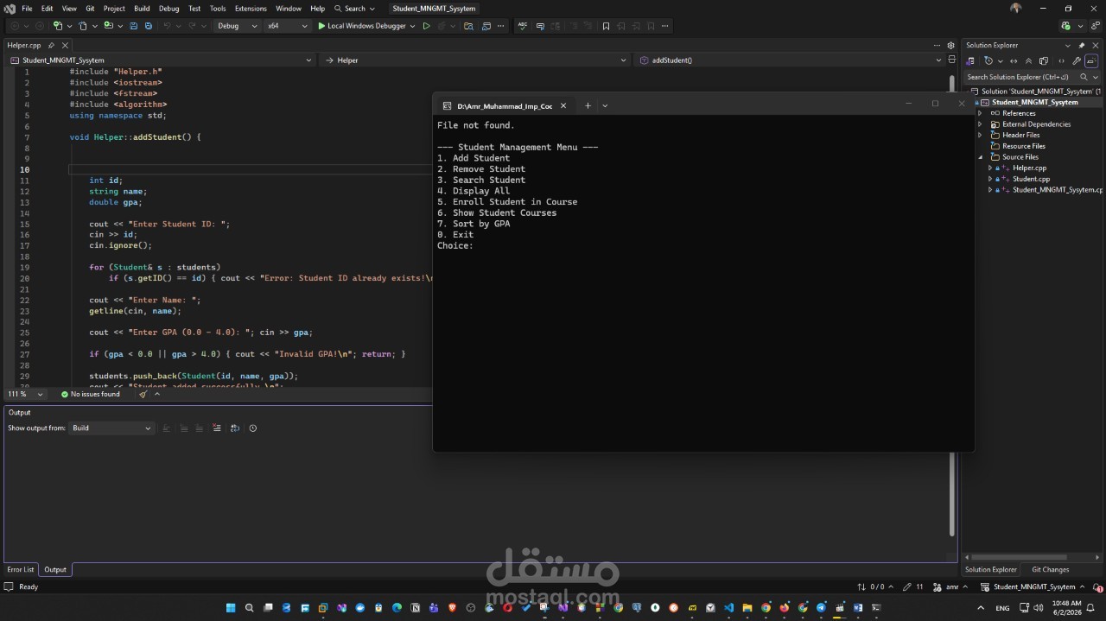The image size is (1106, 621).
Task: Open the x64 platform dropdown
Action: [x=287, y=26]
